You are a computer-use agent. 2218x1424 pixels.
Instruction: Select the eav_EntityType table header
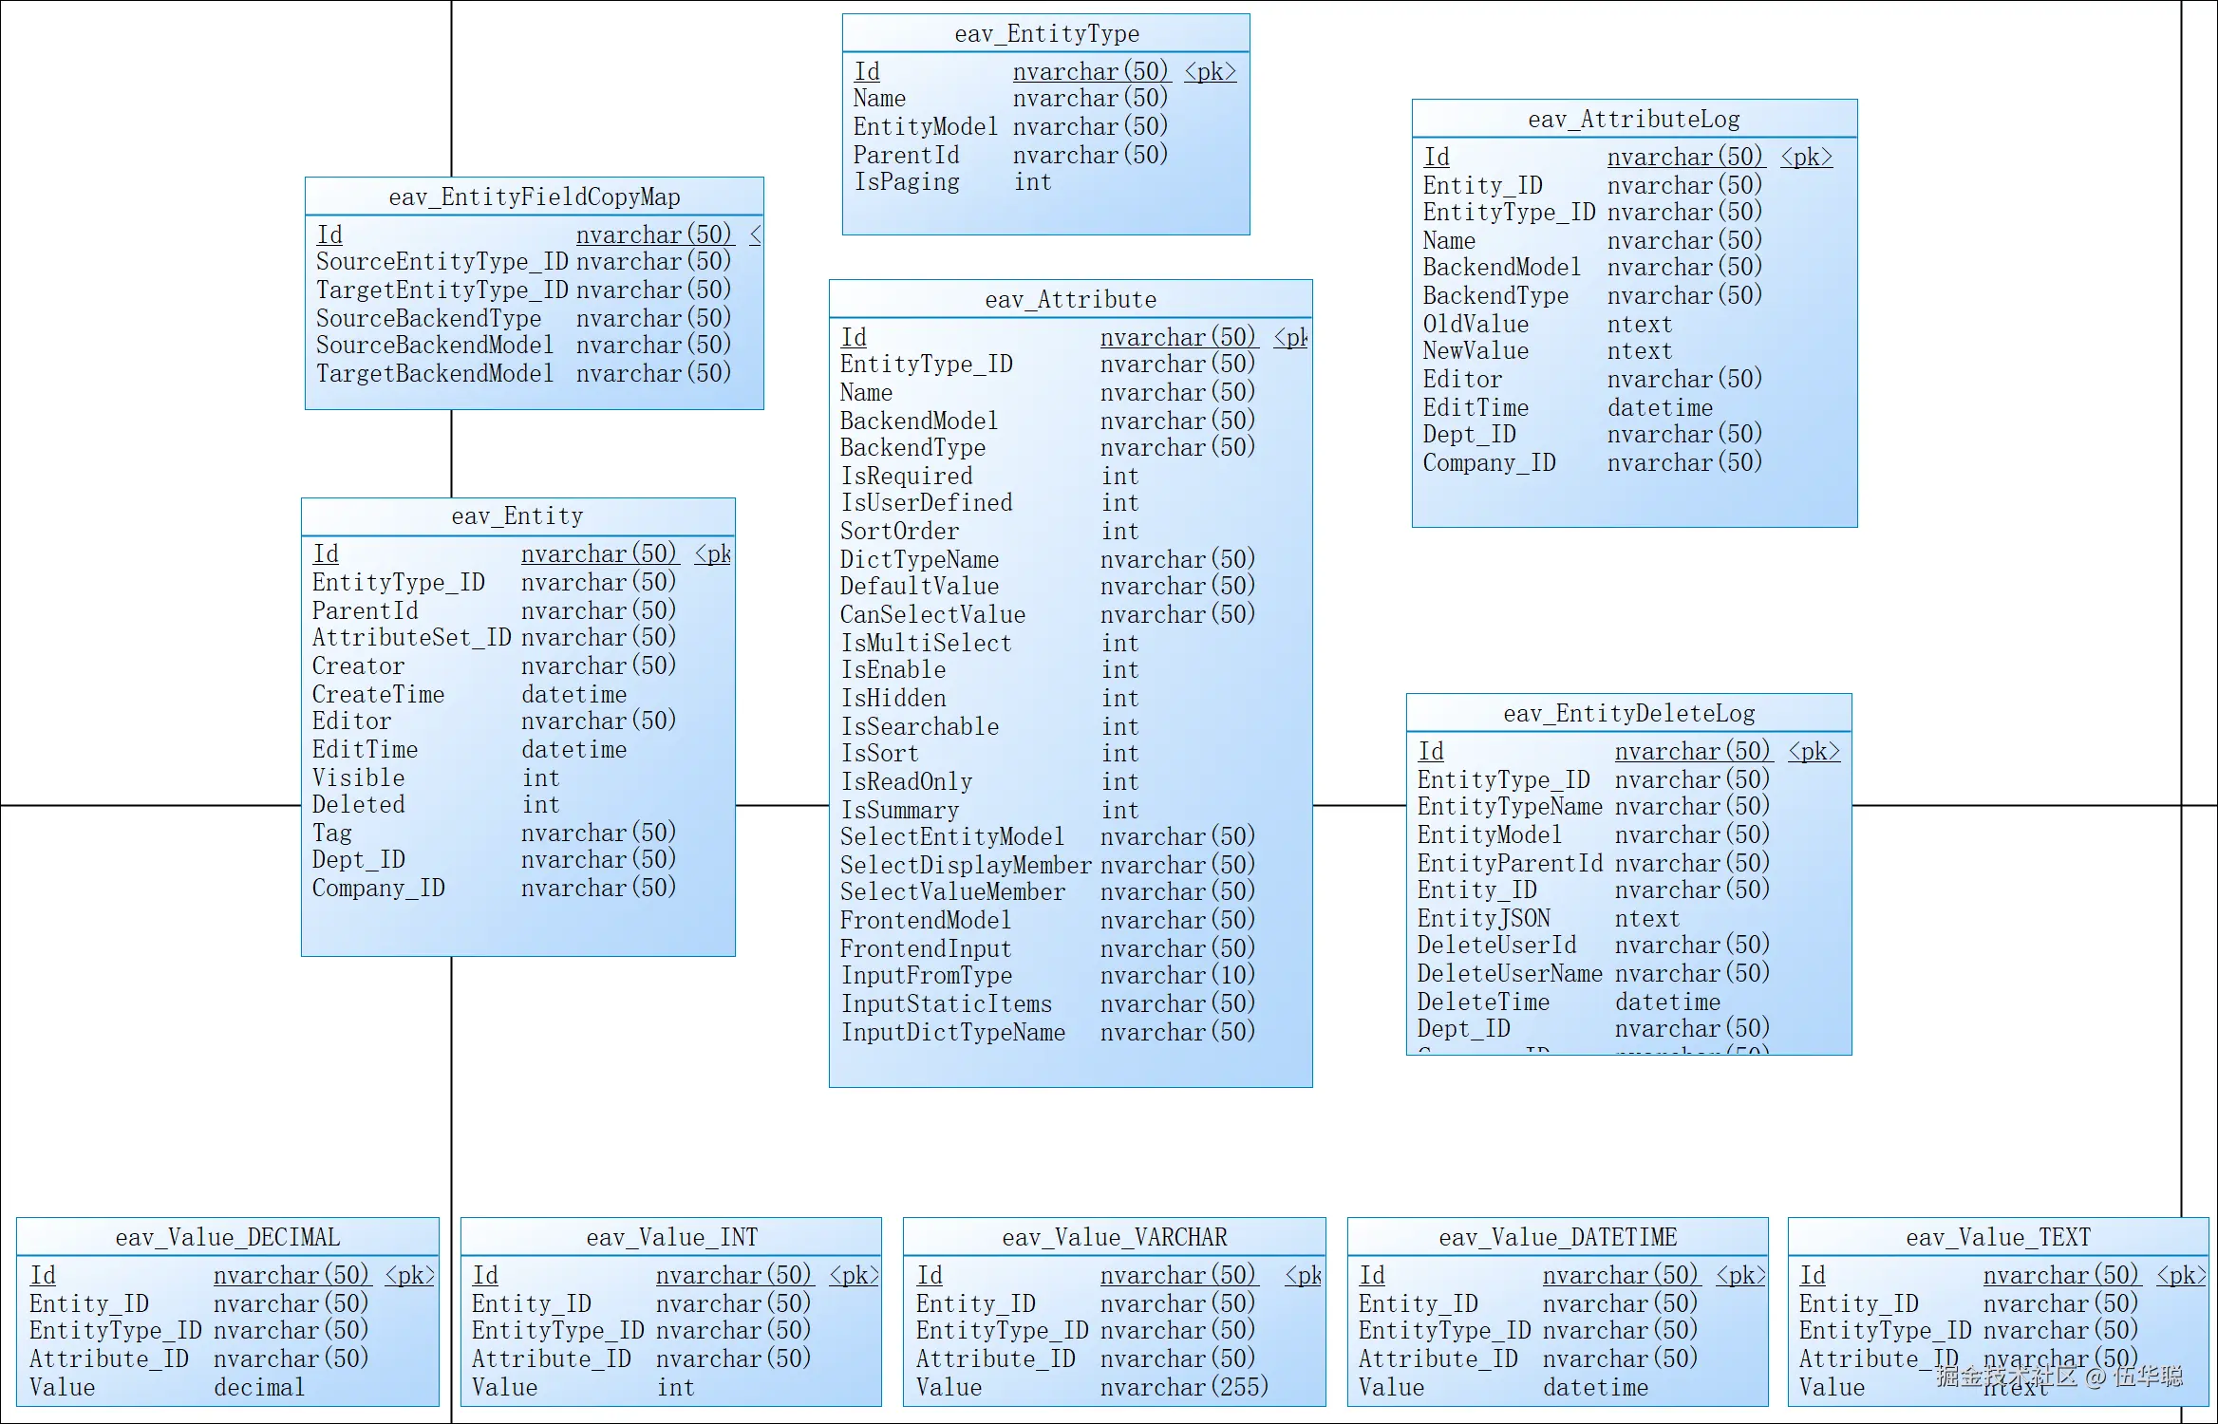[1045, 34]
